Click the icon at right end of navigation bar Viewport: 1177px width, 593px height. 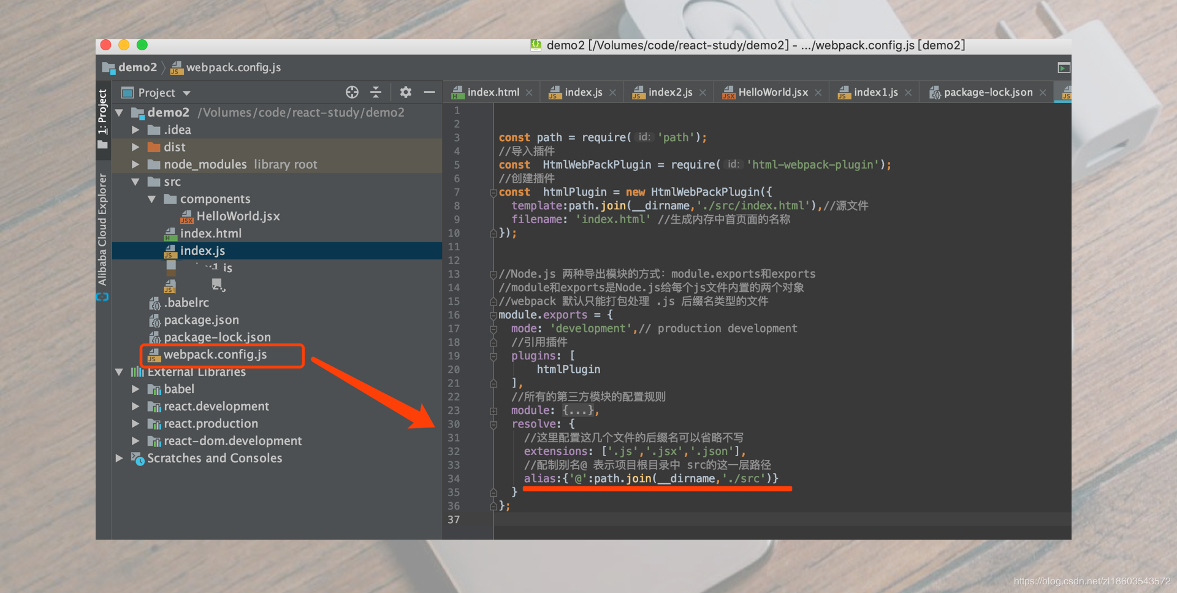point(1064,67)
